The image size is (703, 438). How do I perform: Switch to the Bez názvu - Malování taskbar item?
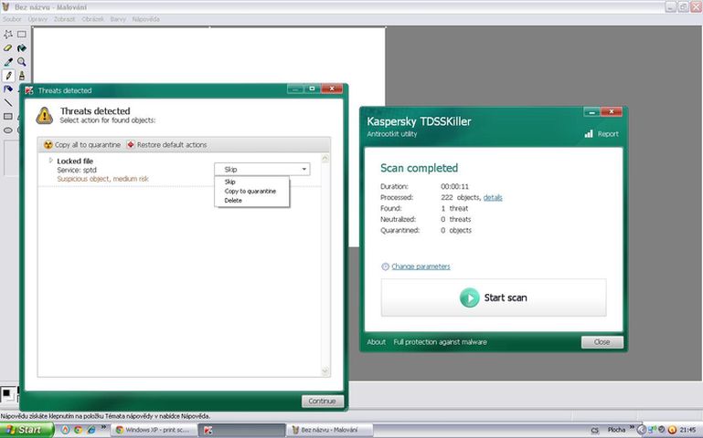(x=329, y=430)
